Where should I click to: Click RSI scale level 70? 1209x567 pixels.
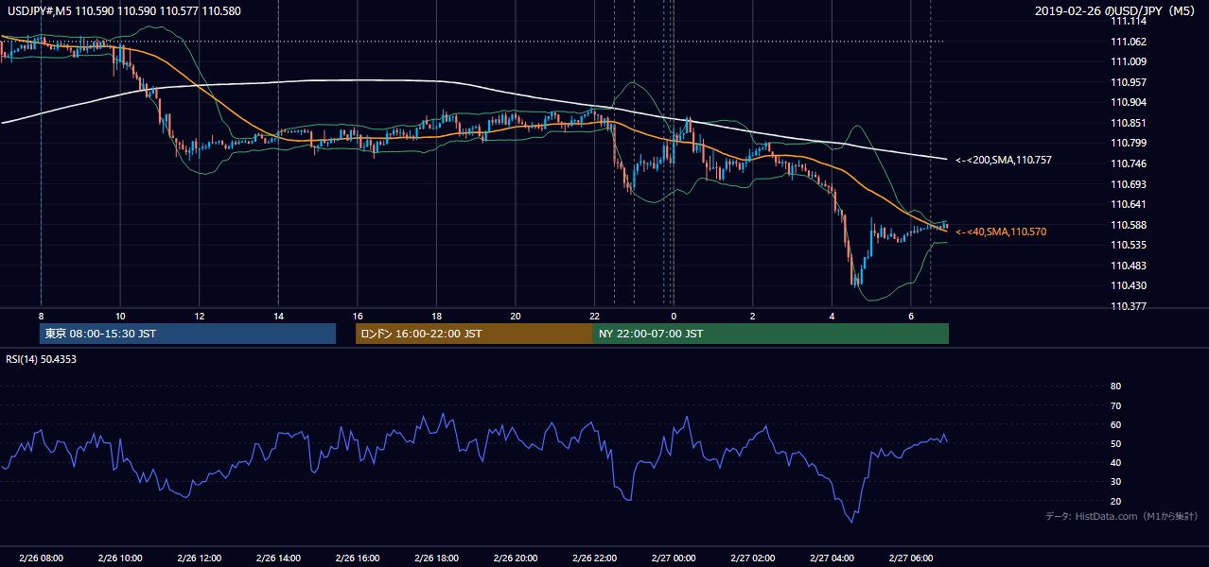pos(1115,405)
